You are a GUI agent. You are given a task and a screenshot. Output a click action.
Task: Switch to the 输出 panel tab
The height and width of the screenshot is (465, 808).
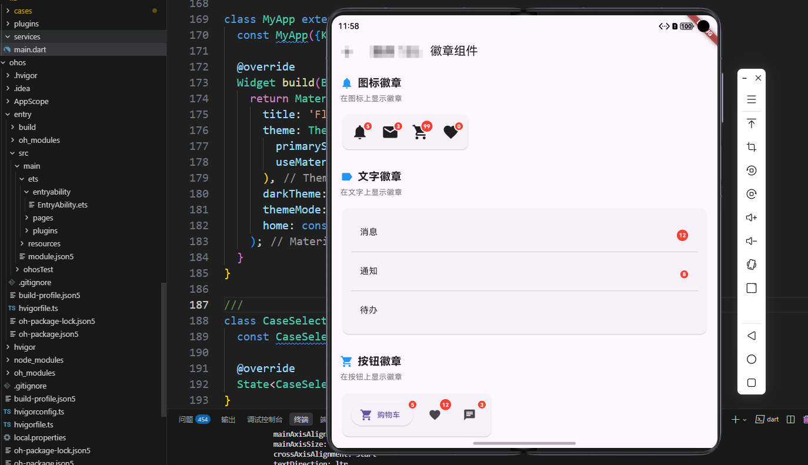pyautogui.click(x=228, y=419)
